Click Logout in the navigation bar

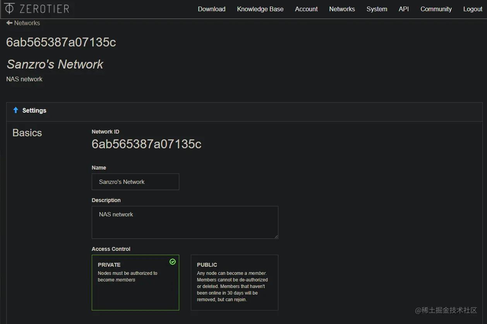click(473, 9)
